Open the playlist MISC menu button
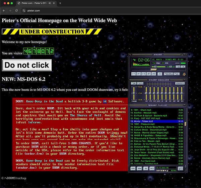 coord(152,168)
